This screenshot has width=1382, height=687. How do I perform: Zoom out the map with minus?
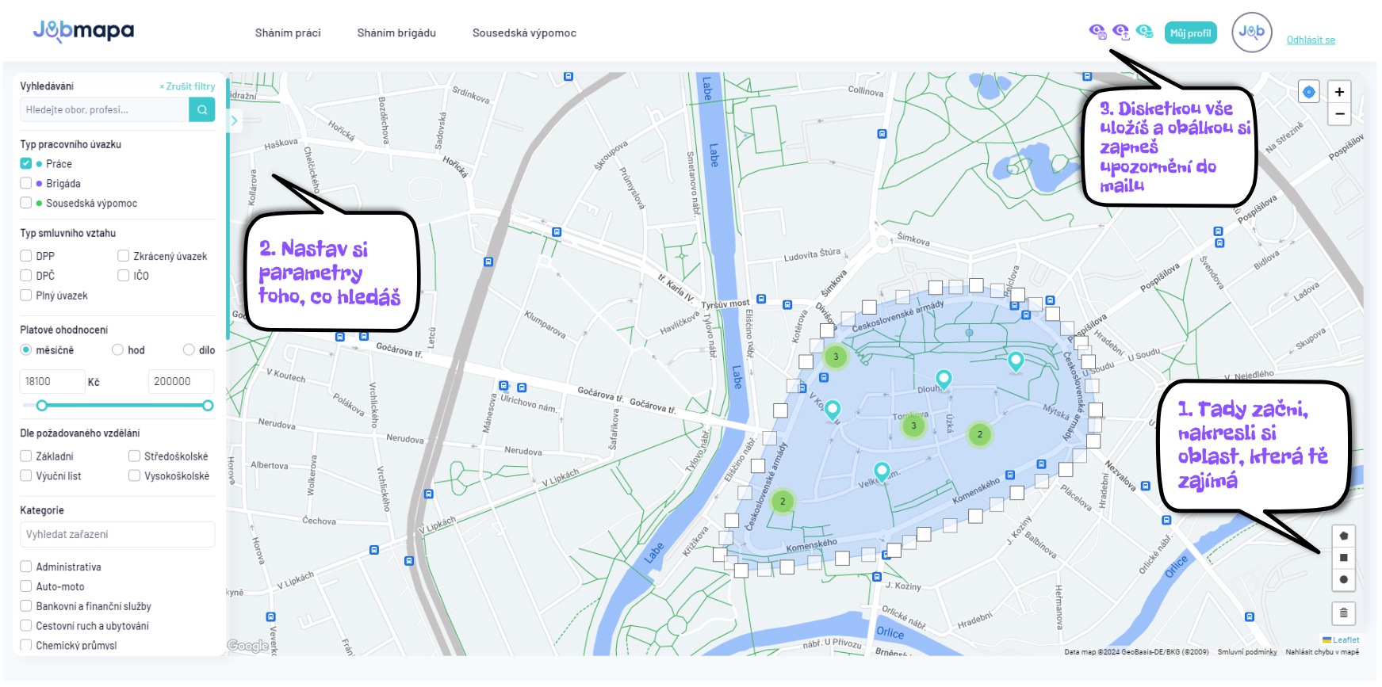click(1339, 114)
